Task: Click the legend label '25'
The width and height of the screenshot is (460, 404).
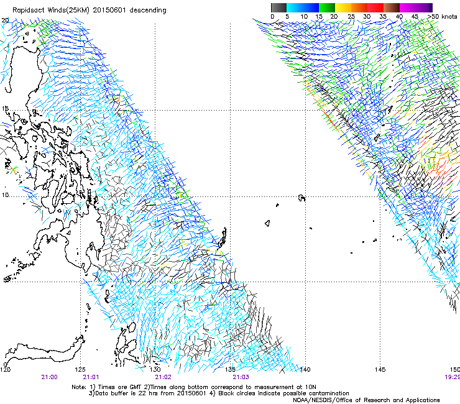Action: [x=351, y=16]
